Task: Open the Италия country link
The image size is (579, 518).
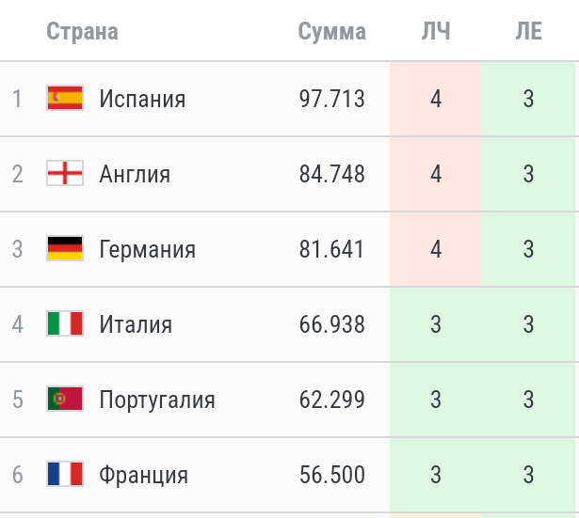Action: pyautogui.click(x=136, y=324)
